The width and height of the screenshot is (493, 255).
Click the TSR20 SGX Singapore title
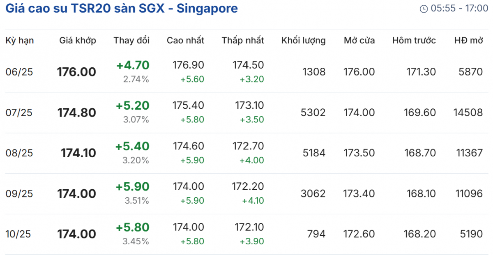point(122,8)
